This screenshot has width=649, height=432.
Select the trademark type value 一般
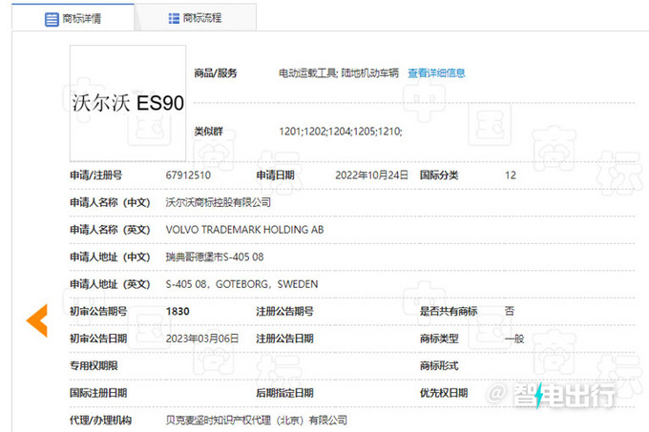click(x=514, y=339)
